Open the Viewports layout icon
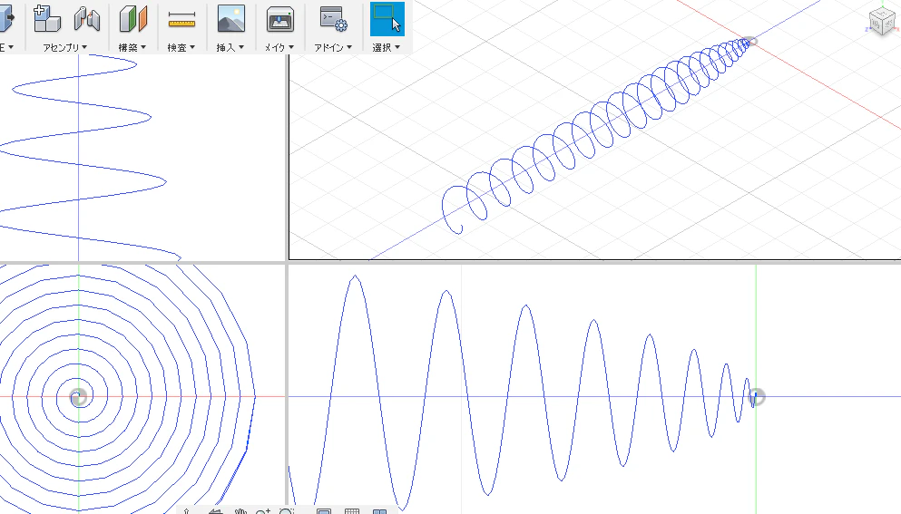Viewport: 901px width, 514px height. 380,511
